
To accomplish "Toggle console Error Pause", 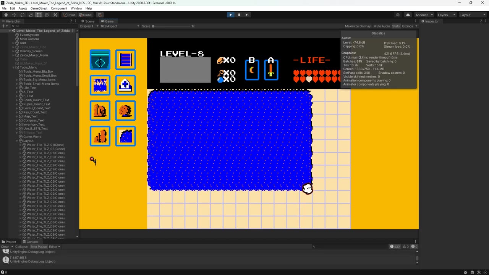I will coord(39,247).
